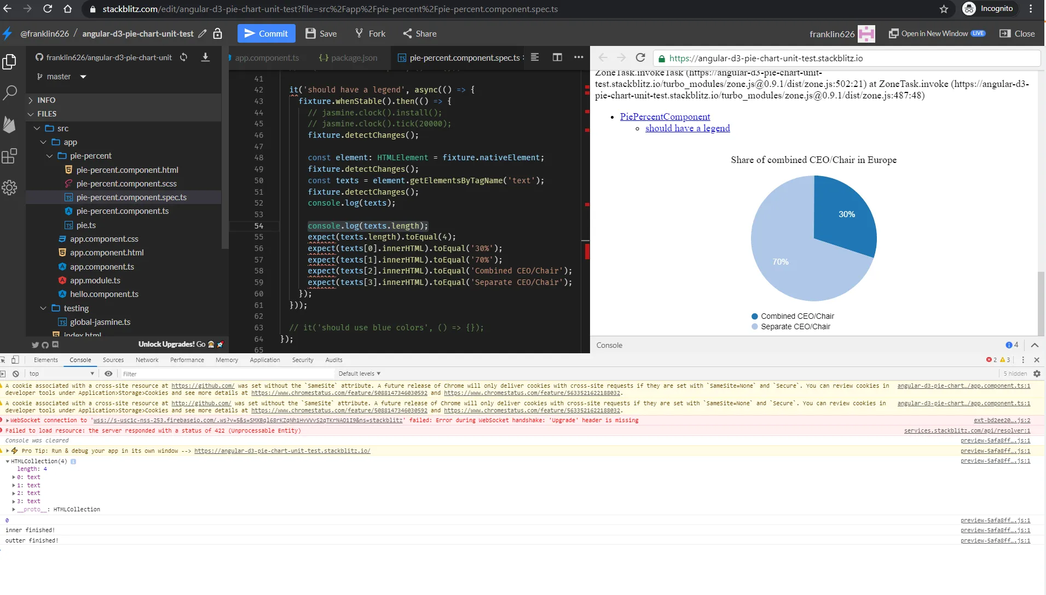Go to the Chrome home page
Screen dimensions: 1046x595
pyautogui.click(x=68, y=9)
